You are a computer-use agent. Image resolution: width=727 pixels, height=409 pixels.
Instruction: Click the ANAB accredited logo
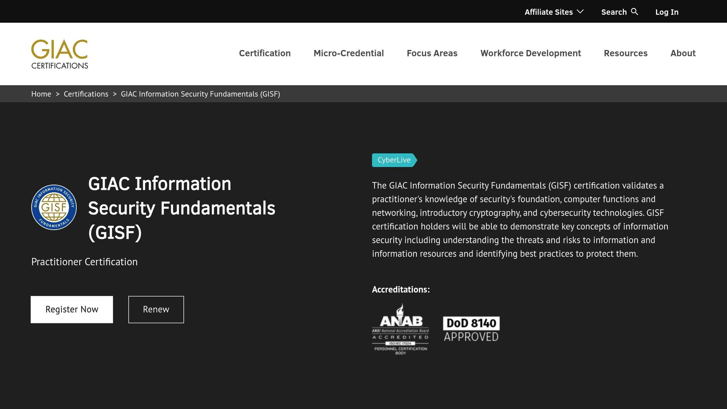pyautogui.click(x=400, y=329)
